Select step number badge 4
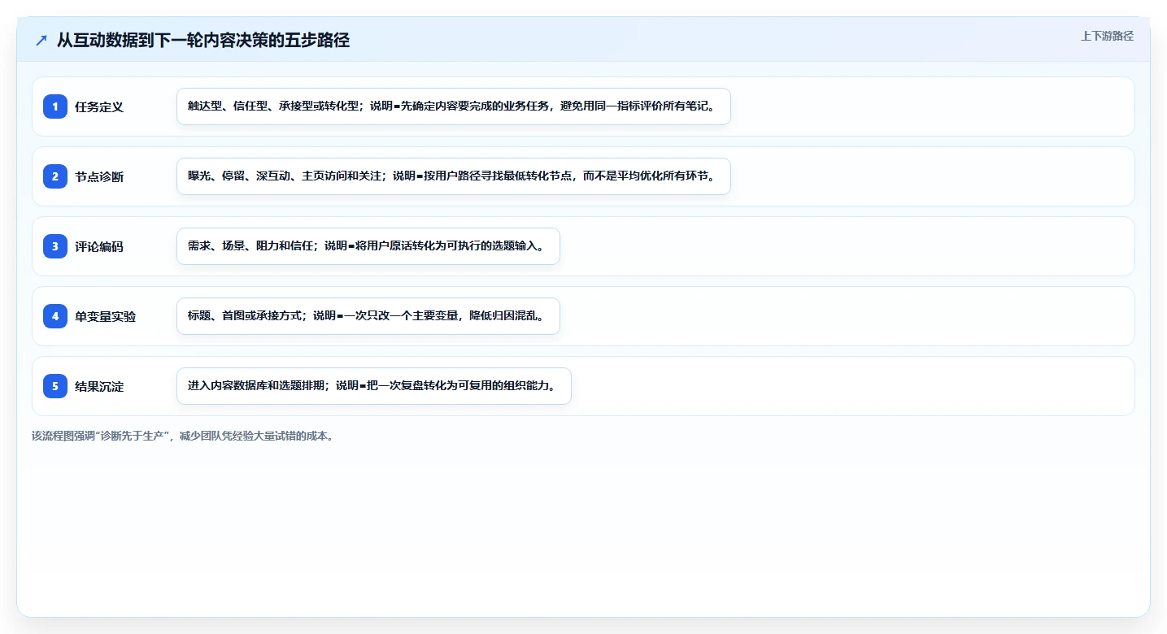This screenshot has height=634, width=1167. tap(55, 316)
